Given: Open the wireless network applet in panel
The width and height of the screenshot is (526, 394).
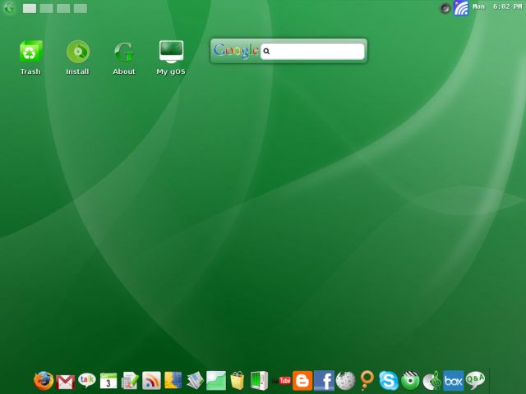Looking at the screenshot, I should pos(461,8).
